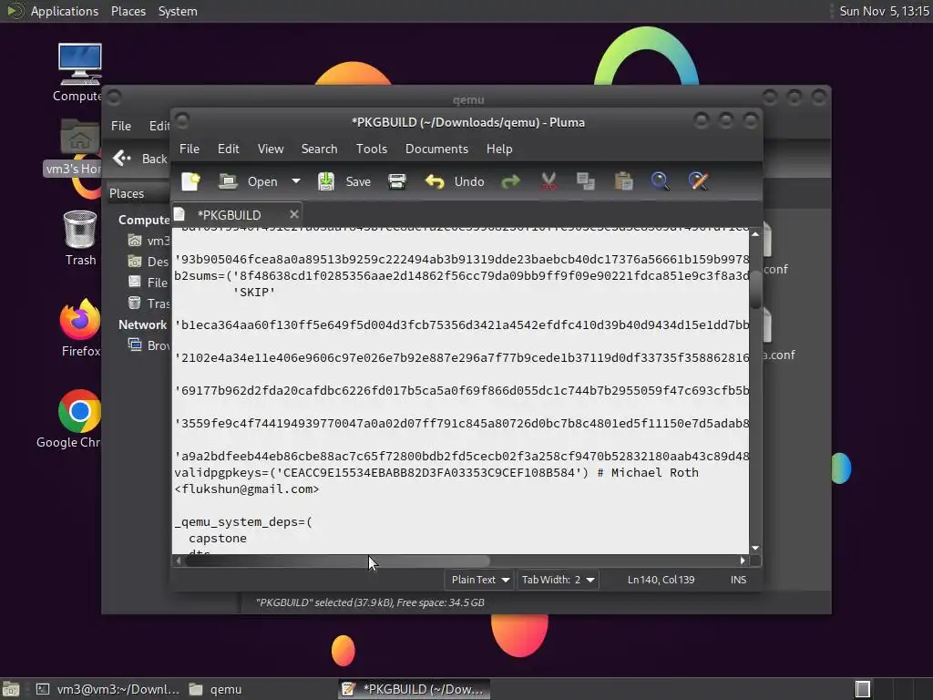The width and height of the screenshot is (933, 700).
Task: Close the *PKGBUILD tab
Action: [x=293, y=214]
